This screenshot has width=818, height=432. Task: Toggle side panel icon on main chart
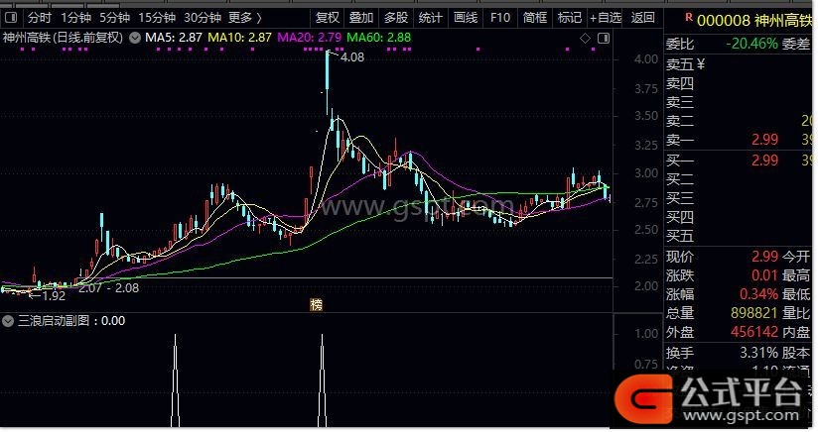(604, 38)
